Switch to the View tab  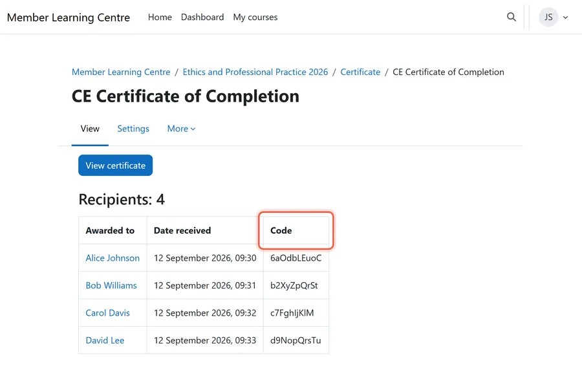(x=90, y=129)
